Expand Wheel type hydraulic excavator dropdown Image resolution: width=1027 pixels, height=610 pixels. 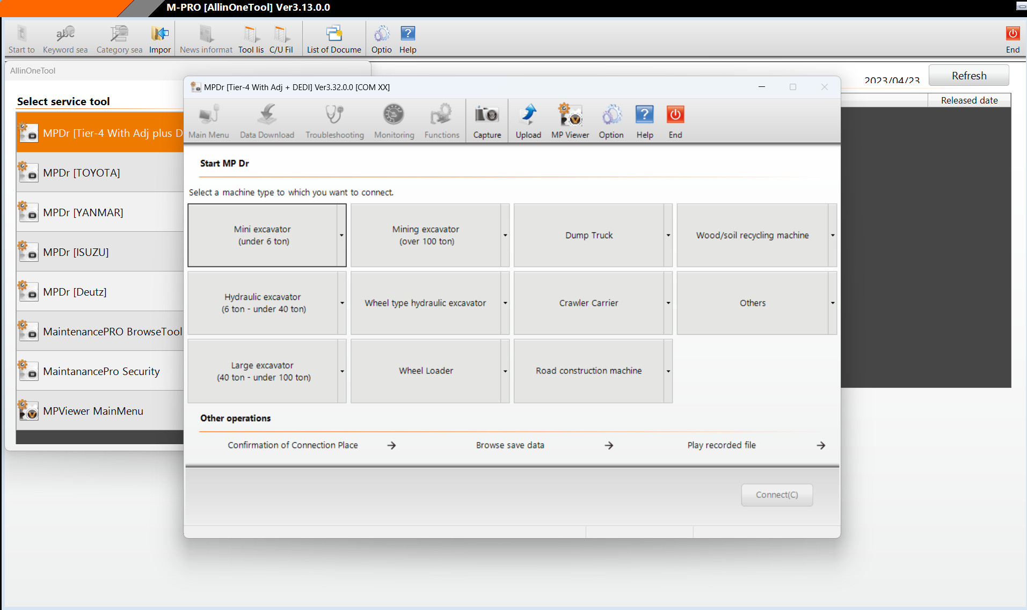505,303
